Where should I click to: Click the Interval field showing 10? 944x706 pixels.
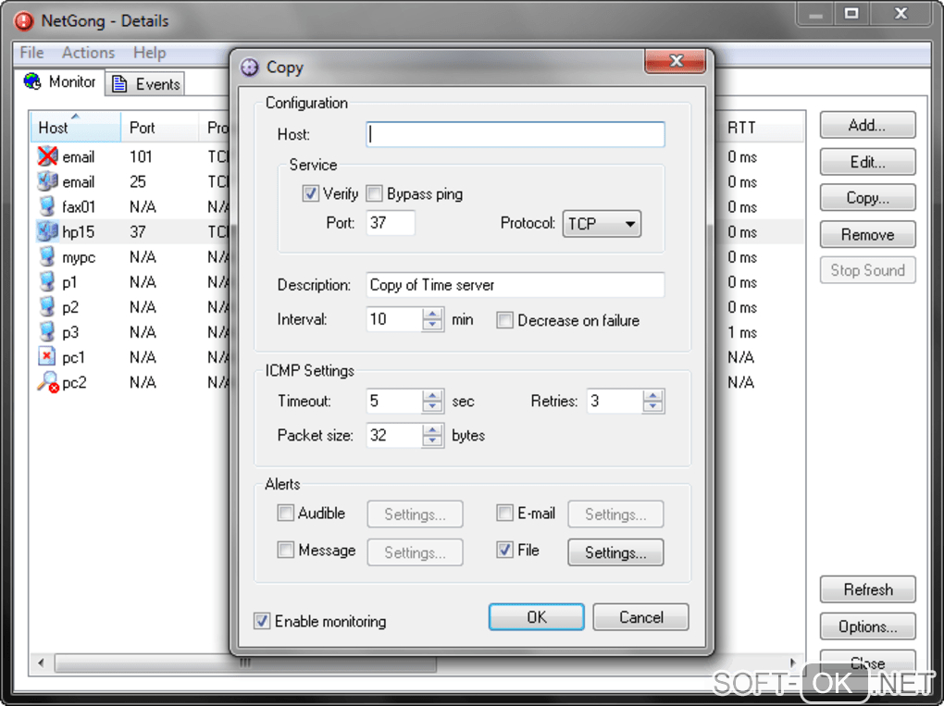(x=394, y=319)
